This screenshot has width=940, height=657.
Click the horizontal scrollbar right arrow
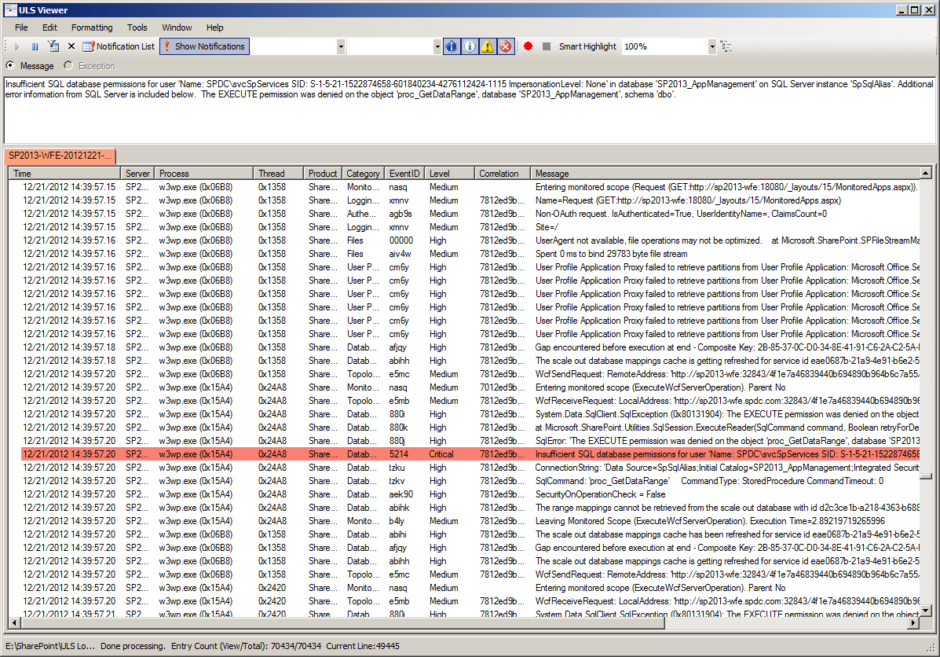[913, 623]
